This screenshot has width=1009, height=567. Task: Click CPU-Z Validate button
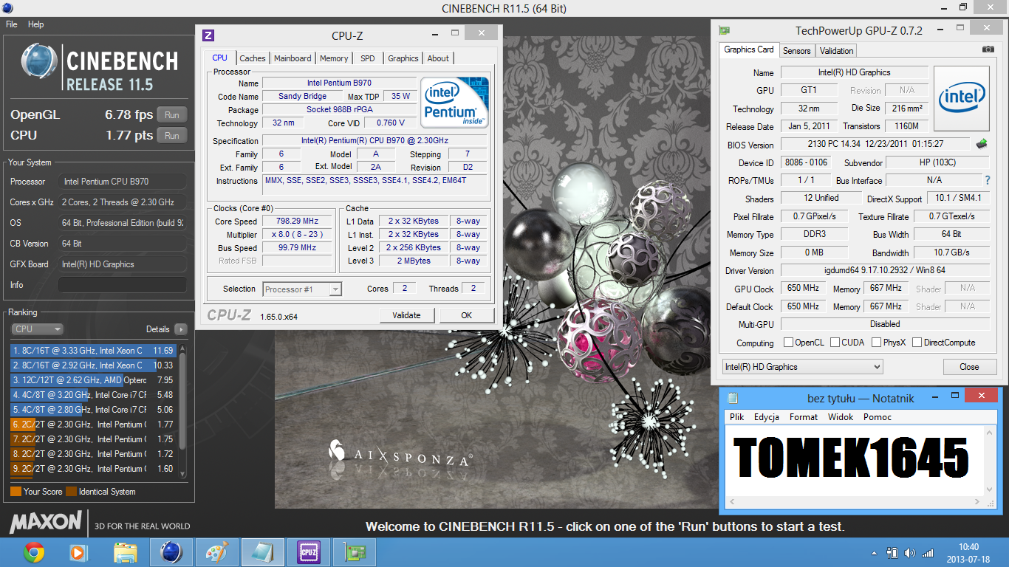406,315
